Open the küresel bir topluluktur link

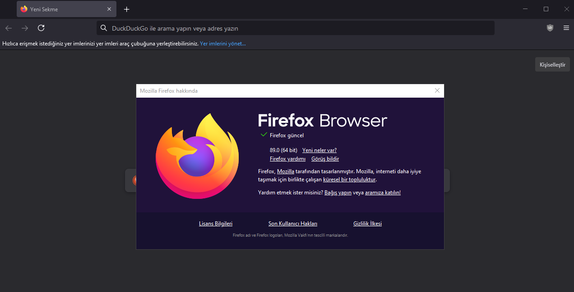(x=349, y=179)
